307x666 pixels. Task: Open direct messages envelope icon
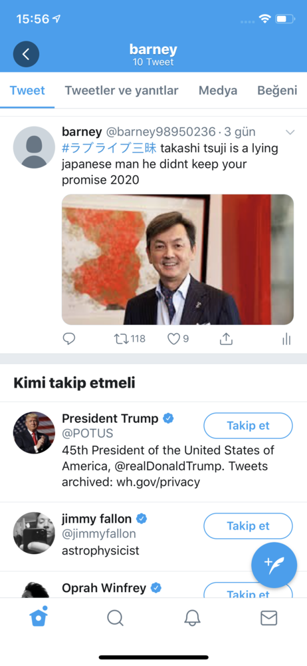click(x=269, y=618)
